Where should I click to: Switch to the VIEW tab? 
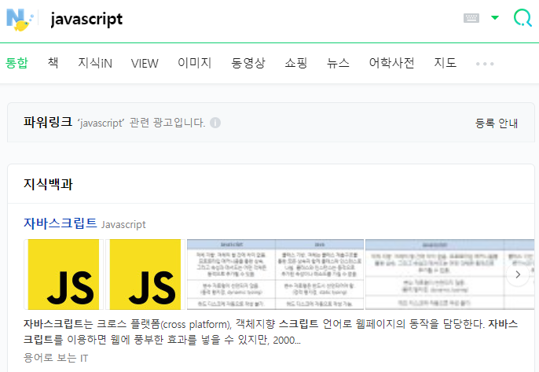(x=145, y=64)
